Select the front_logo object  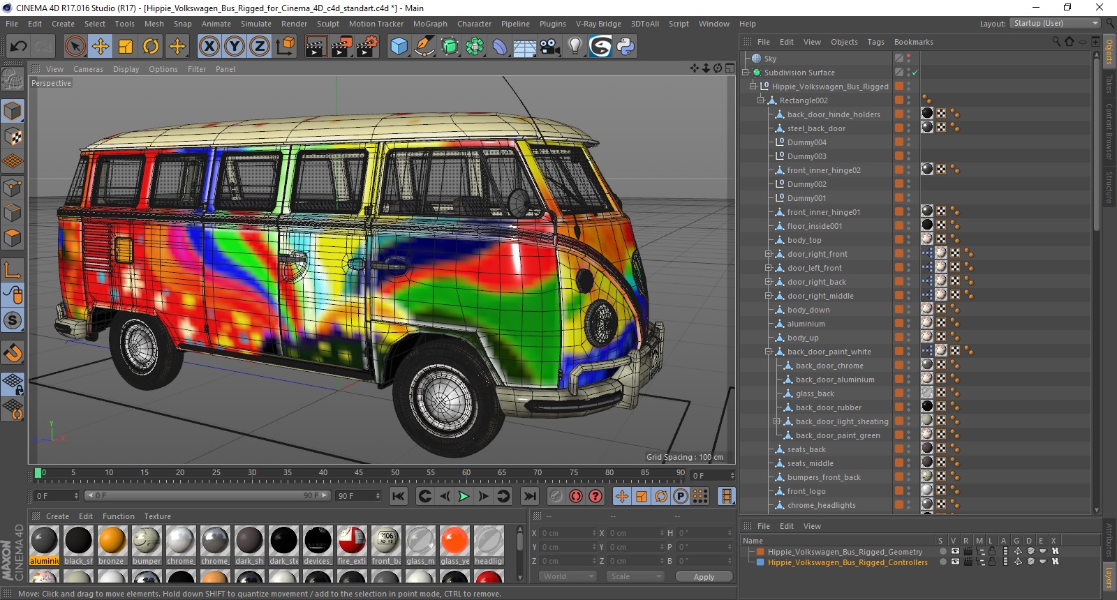(806, 491)
